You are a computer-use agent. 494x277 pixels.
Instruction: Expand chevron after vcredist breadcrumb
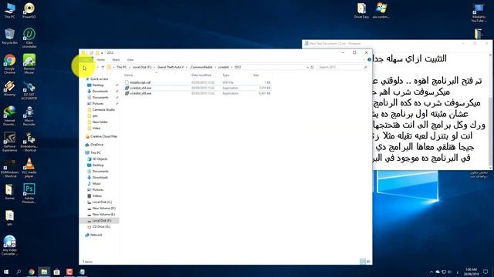232,67
